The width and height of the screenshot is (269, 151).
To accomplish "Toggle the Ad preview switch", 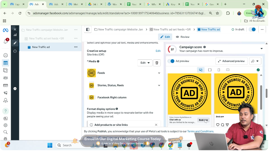I will click(x=171, y=61).
